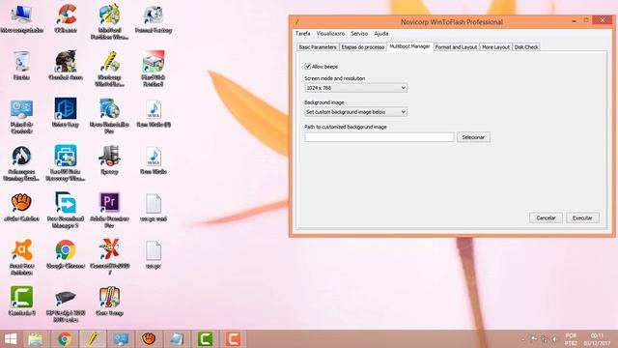618x348 pixels.
Task: Open CorelDRAW X7 desktop shortcut
Action: coord(109,257)
